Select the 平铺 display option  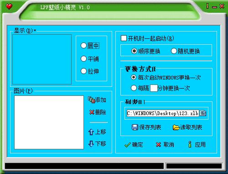click(x=83, y=58)
